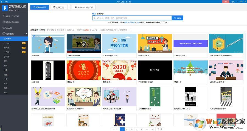This screenshot has width=247, height=131.
Task: Open the 上班族防疫全攻略 template thumbnail
Action: [119, 43]
